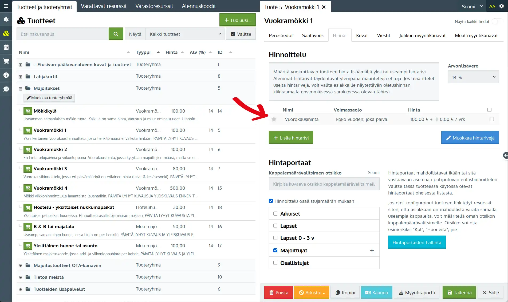The image size is (508, 302).
Task: Open the hamburger menu in the sidebar
Action: pos(6,6)
